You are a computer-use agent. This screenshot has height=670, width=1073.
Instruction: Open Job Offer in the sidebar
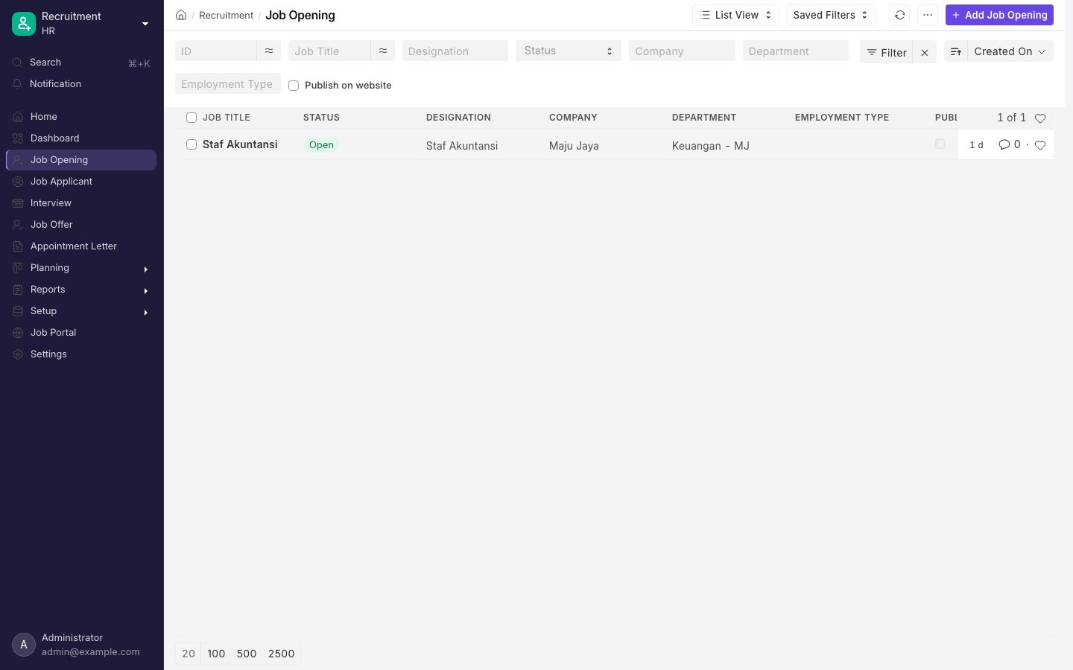pyautogui.click(x=82, y=225)
